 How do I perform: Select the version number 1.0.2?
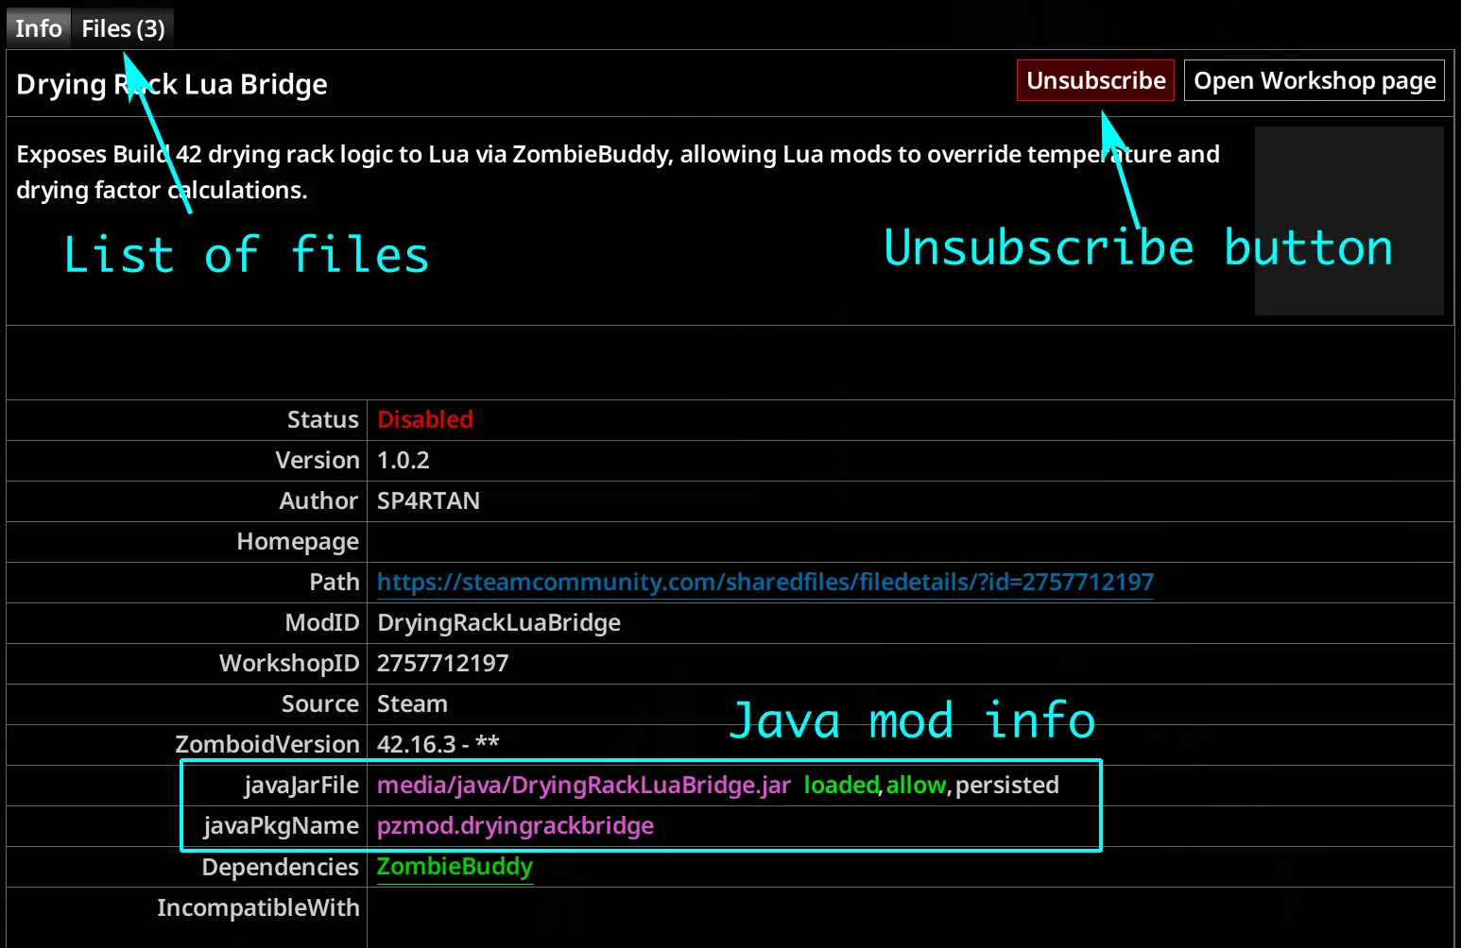403,461
